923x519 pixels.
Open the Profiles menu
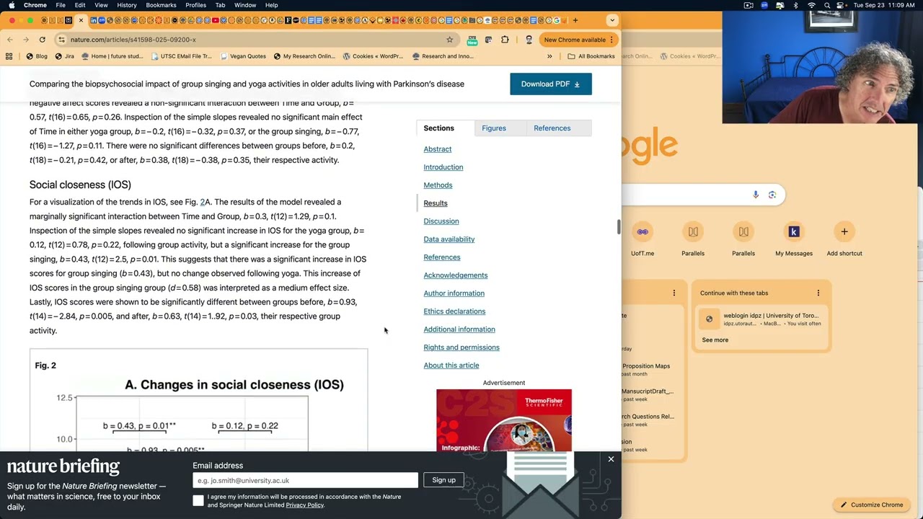point(195,5)
